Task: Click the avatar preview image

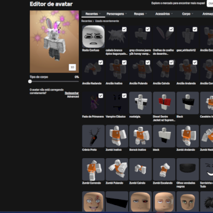Action: 54,42
